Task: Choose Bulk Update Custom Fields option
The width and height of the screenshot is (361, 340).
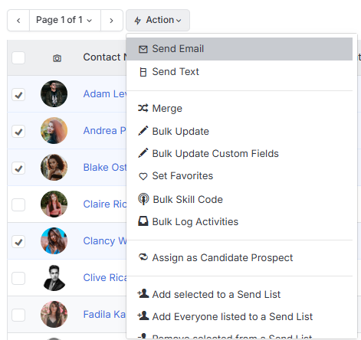Action: 215,154
